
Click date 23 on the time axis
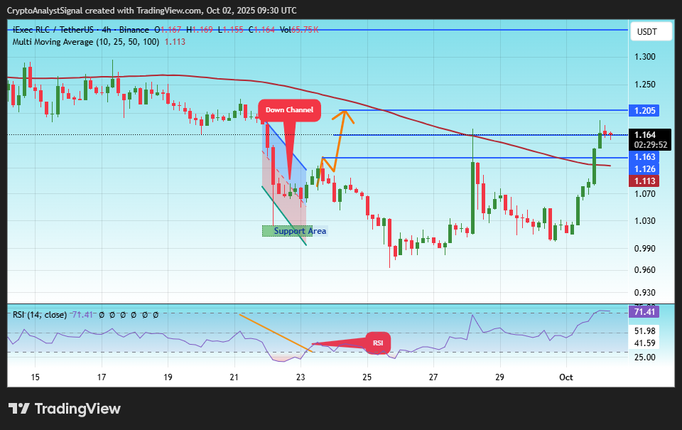[301, 377]
